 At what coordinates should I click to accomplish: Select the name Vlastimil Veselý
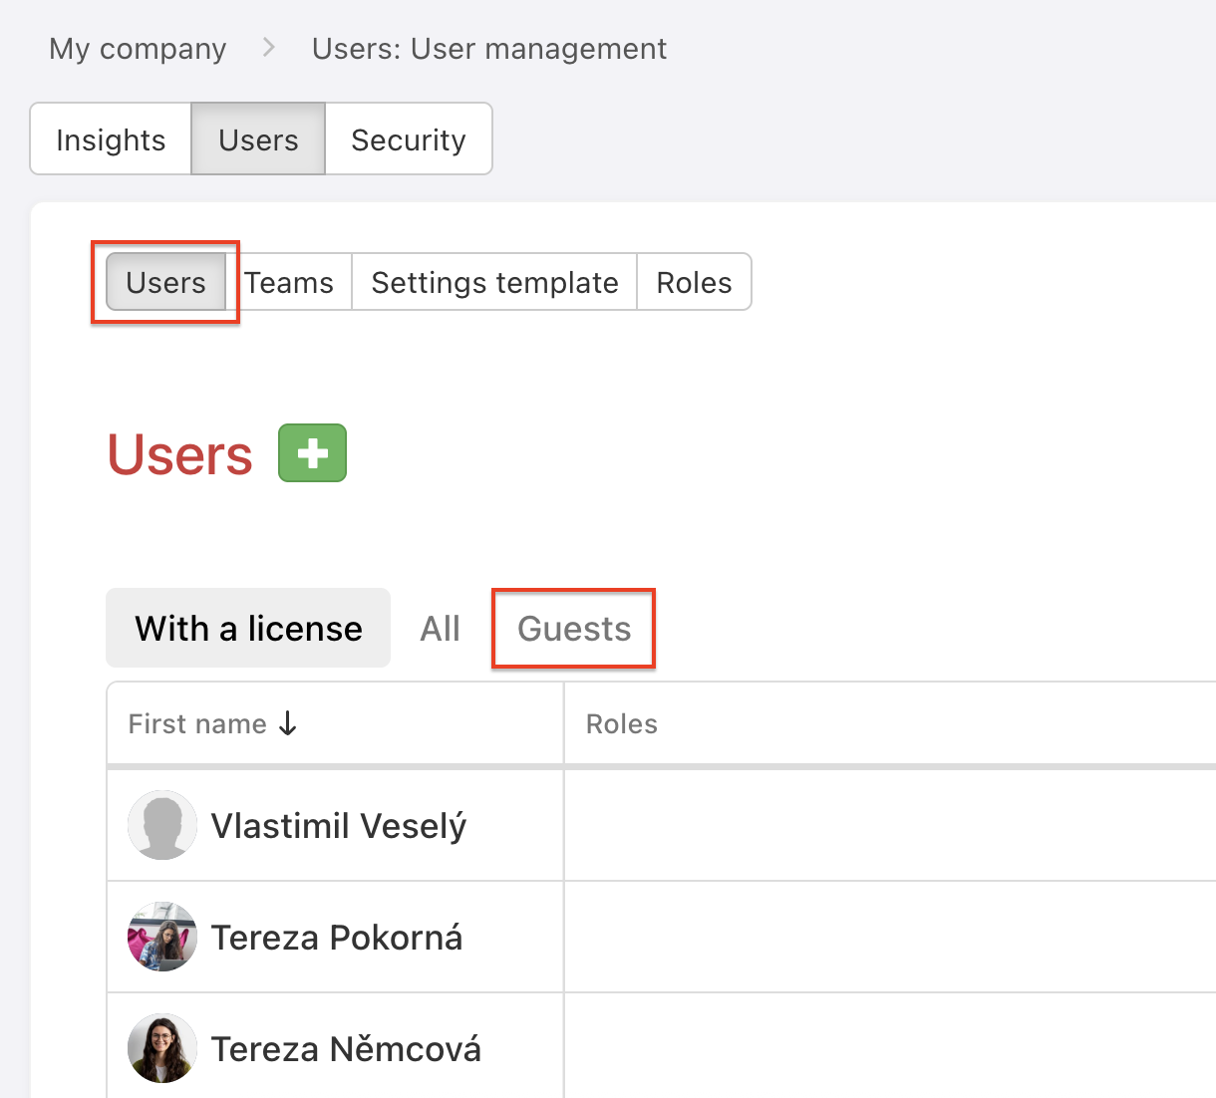339,826
